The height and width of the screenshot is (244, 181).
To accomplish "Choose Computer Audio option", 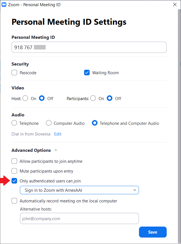I will (49, 123).
